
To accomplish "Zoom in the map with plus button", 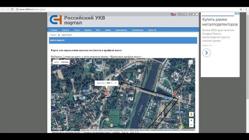I will [x=191, y=121].
